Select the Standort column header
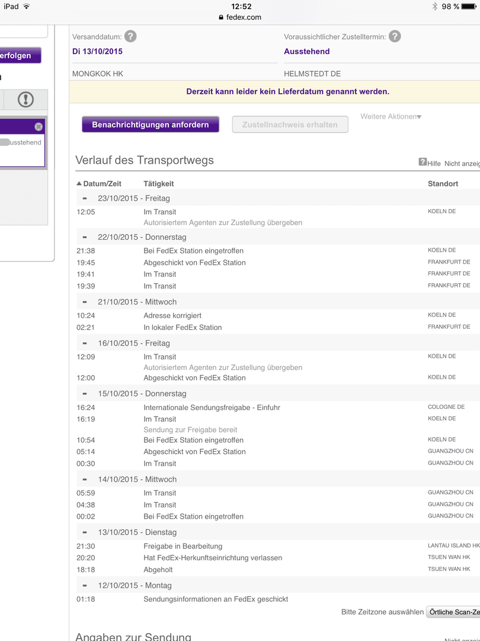This screenshot has height=641, width=480. [x=443, y=183]
